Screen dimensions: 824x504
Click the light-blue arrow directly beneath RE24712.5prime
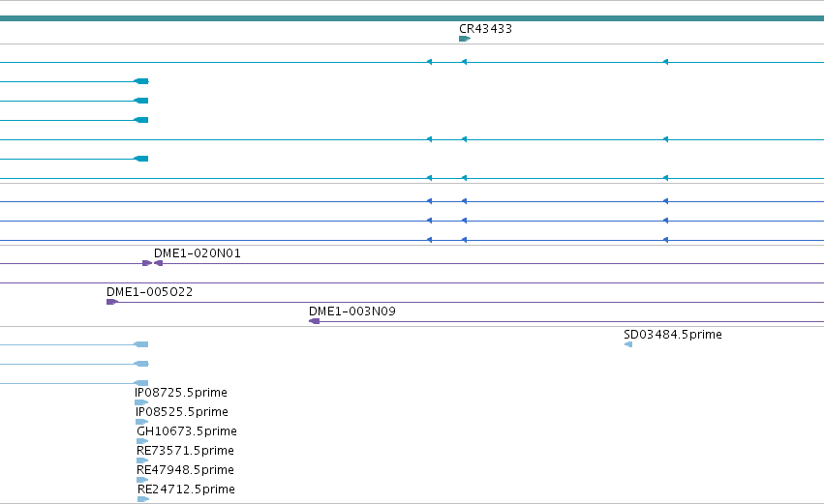pos(143,499)
